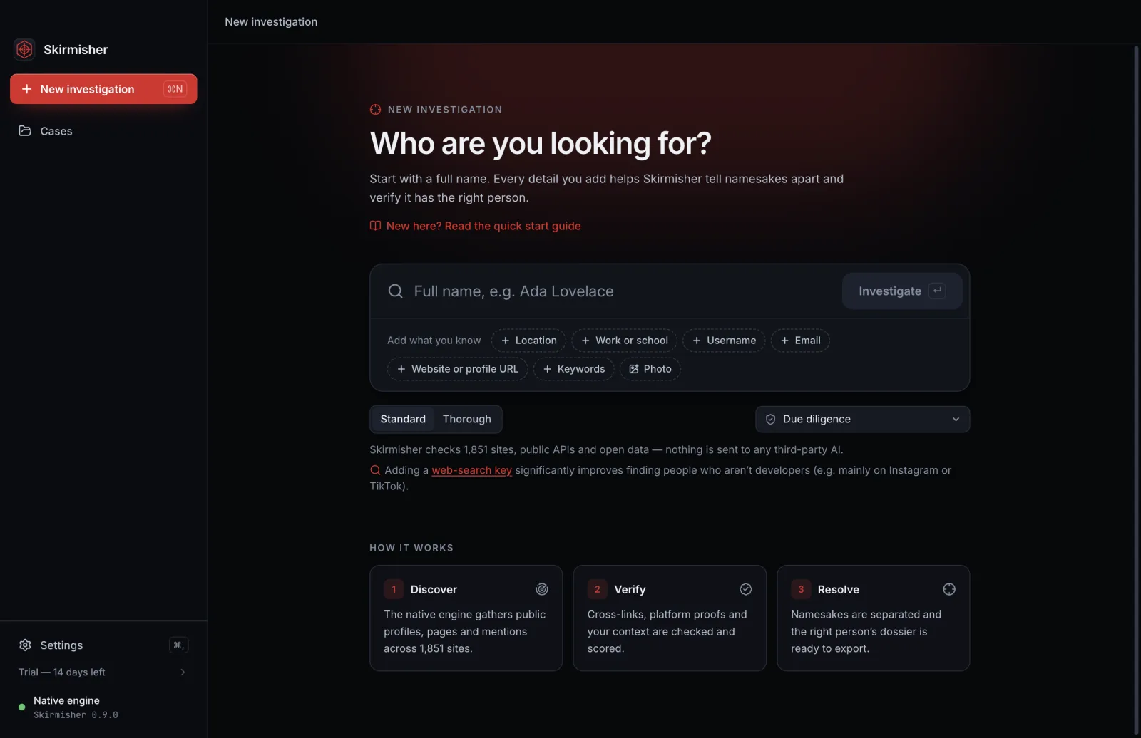This screenshot has height=738, width=1141.
Task: Click the Discover card radar icon
Action: [542, 589]
